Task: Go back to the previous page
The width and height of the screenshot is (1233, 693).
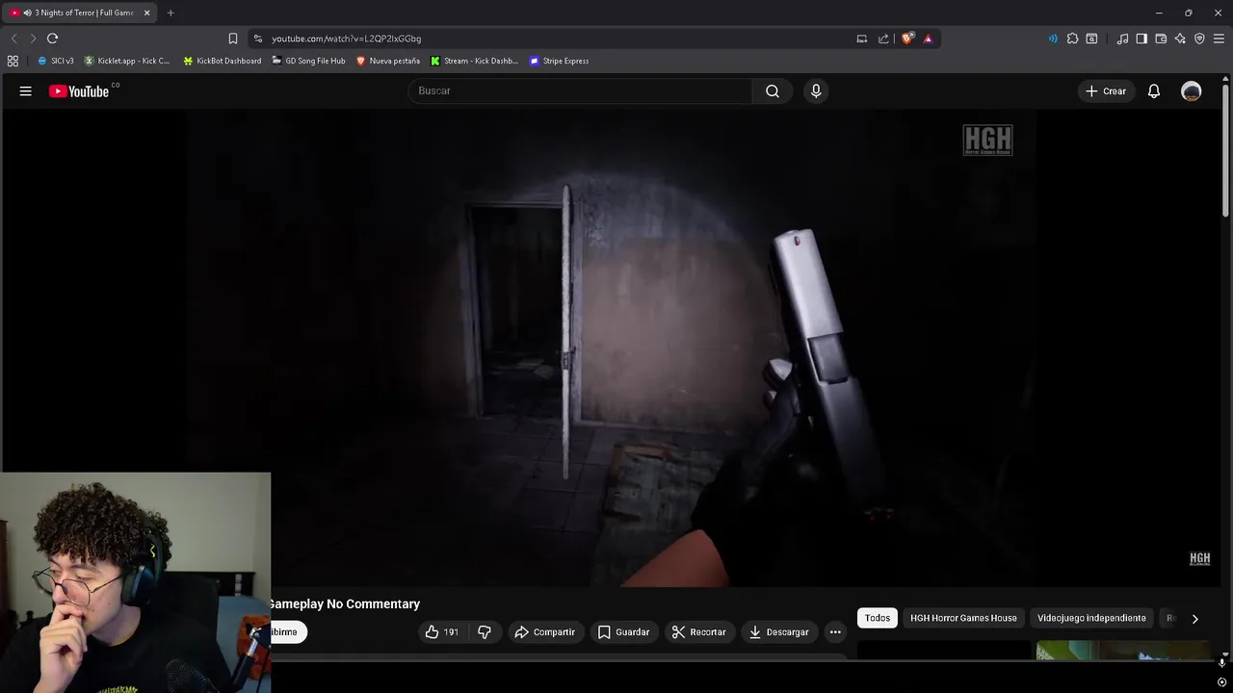Action: (x=13, y=38)
